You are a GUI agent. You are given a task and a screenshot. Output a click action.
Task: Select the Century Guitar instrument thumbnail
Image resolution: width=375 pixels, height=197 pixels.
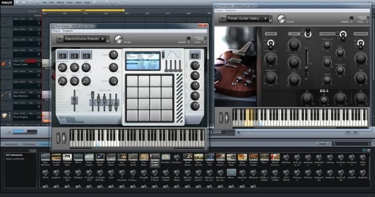56,157
